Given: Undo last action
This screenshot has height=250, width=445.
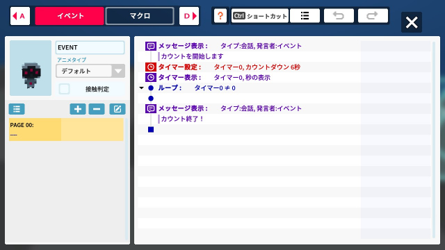Looking at the screenshot, I should coord(339,15).
